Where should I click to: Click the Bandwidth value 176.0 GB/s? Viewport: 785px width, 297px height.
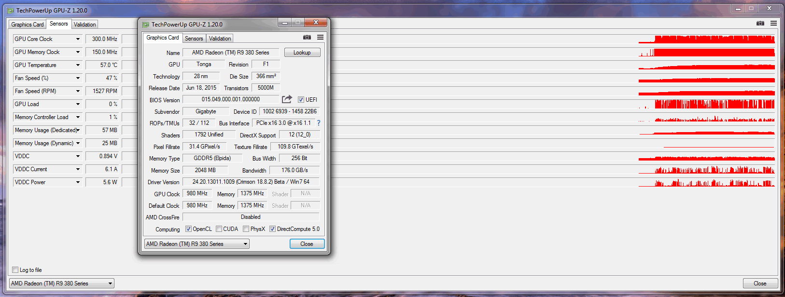294,170
